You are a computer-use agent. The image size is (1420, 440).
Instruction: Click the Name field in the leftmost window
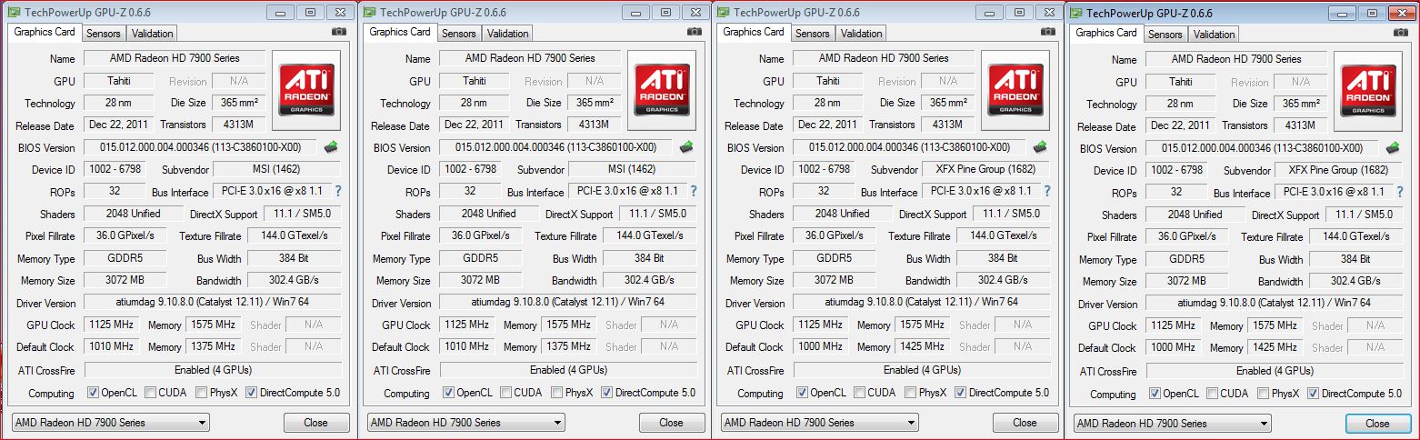point(175,58)
